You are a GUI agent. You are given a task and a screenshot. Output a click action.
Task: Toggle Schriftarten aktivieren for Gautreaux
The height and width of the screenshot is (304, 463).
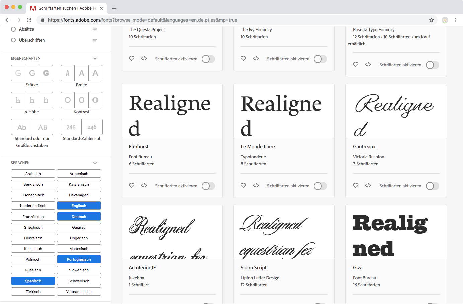click(432, 186)
